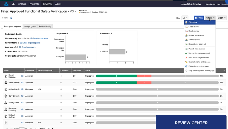
Task: Click Cary Bryczek avatar icon
Action: (6, 96)
